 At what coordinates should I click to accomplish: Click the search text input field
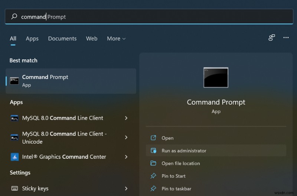coord(149,16)
